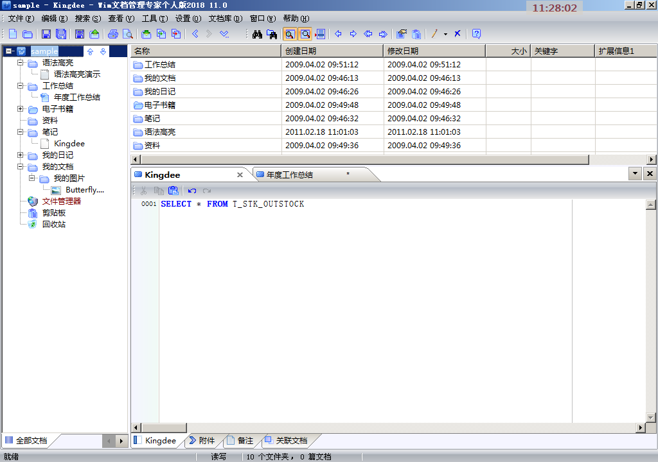Click the editor vertical scroll up arrow

click(650, 205)
